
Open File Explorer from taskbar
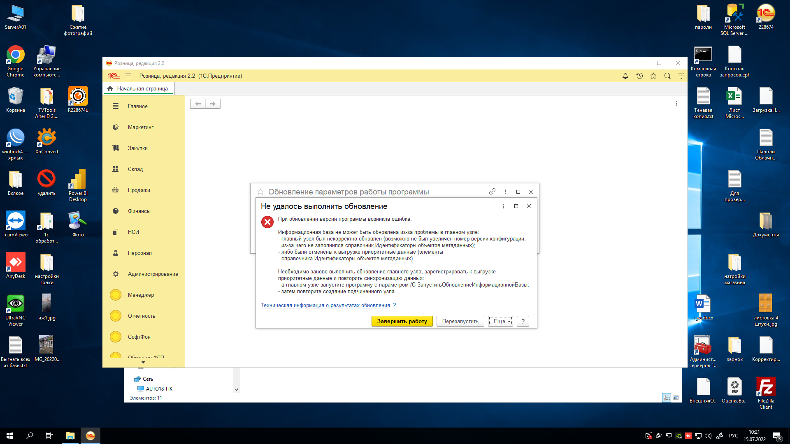pyautogui.click(x=70, y=436)
